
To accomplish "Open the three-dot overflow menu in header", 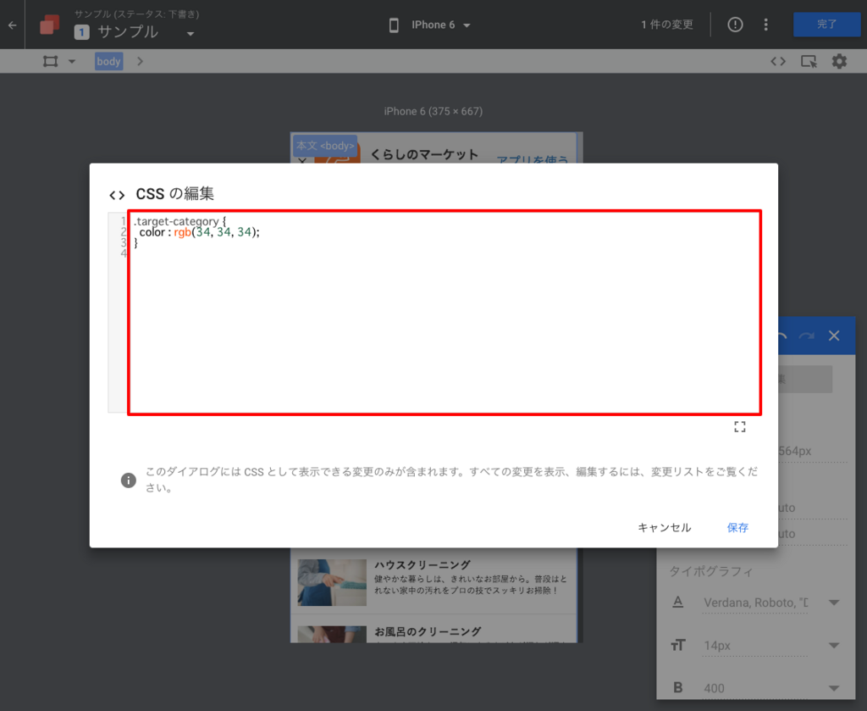I will point(765,25).
